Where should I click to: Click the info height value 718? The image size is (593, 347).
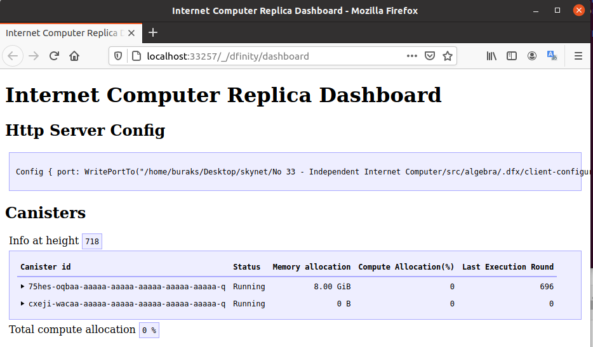(92, 241)
